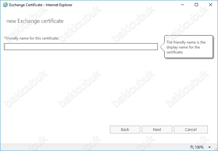Open the zoom level dropdown arrow
Screen dimensions: 218x151
pyautogui.click(x=210, y=147)
